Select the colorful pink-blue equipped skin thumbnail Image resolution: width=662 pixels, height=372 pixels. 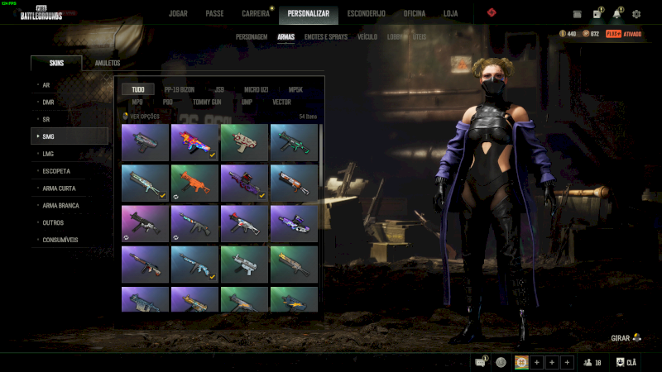pyautogui.click(x=194, y=142)
